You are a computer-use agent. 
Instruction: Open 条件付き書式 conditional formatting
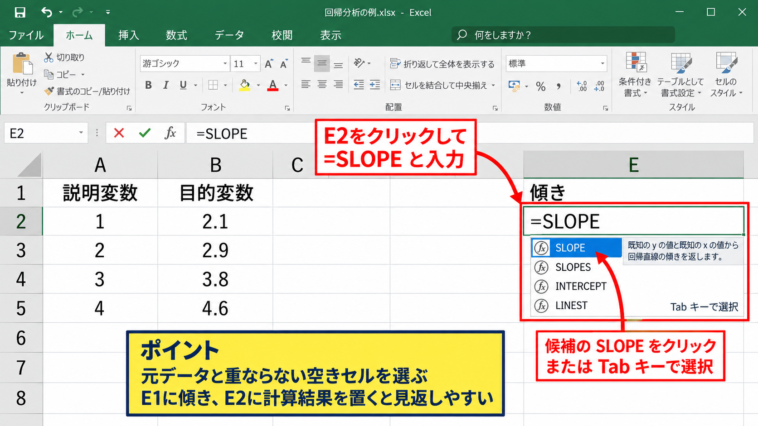coord(635,75)
